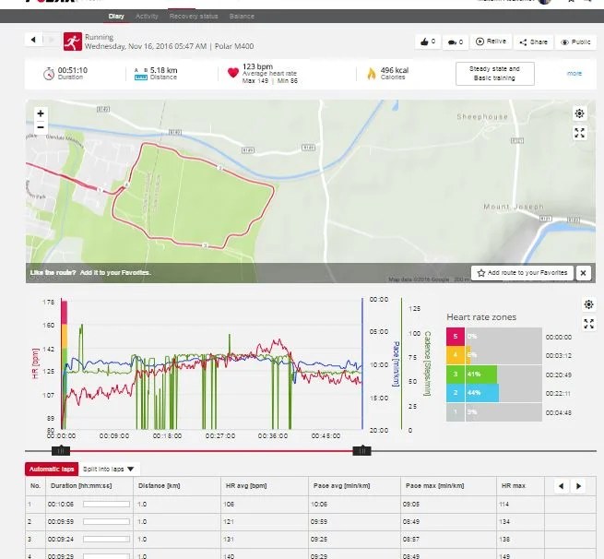Open the Recovery status tab
604x559 pixels.
(193, 17)
